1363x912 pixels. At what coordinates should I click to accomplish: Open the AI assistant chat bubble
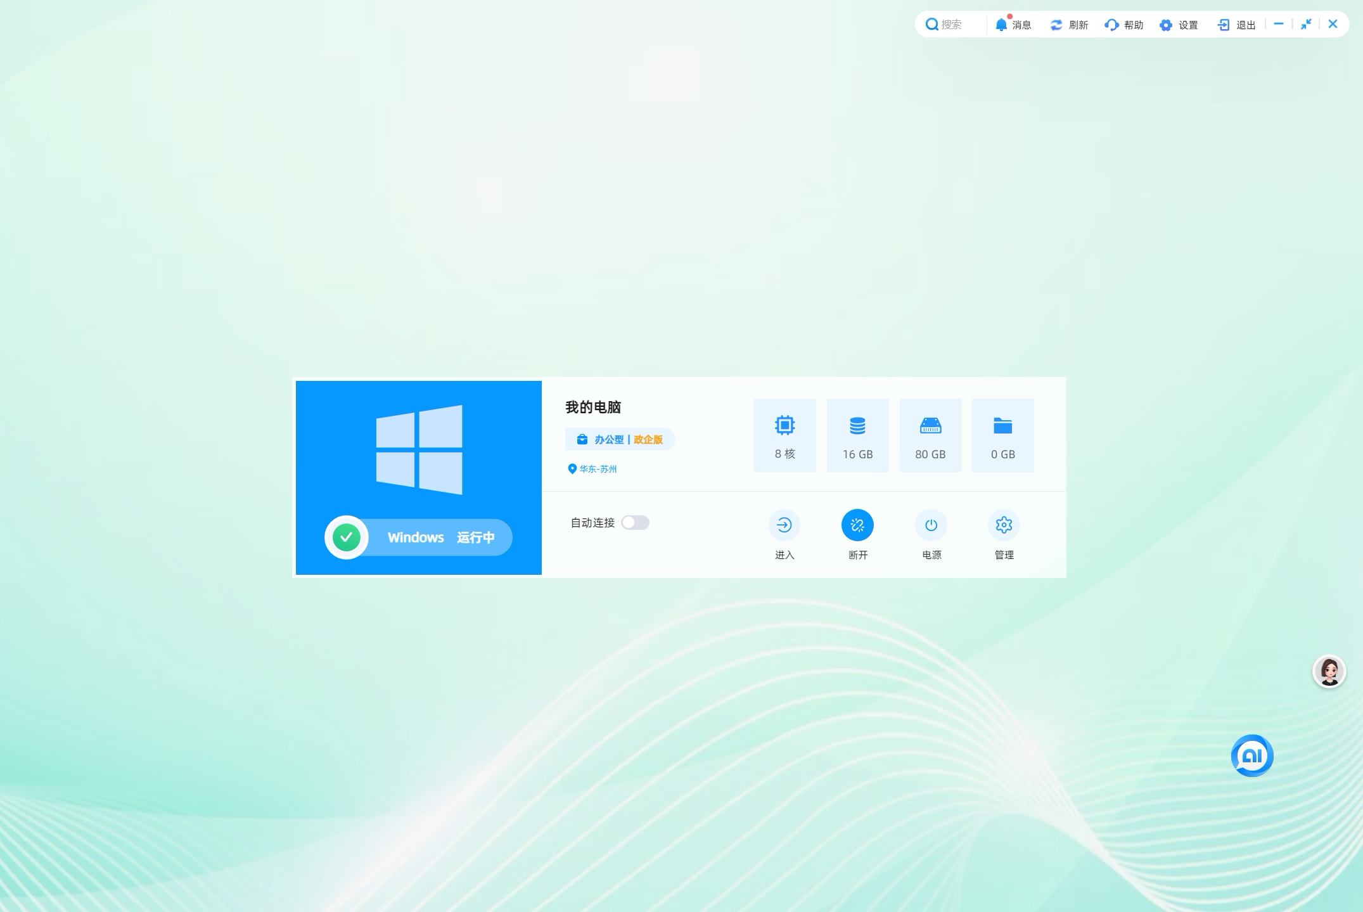pyautogui.click(x=1251, y=755)
